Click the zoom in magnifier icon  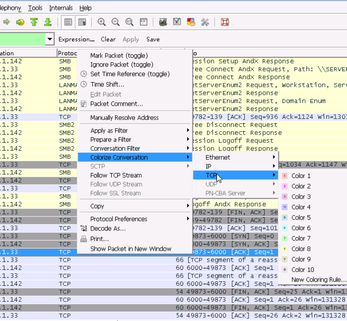tap(102, 22)
